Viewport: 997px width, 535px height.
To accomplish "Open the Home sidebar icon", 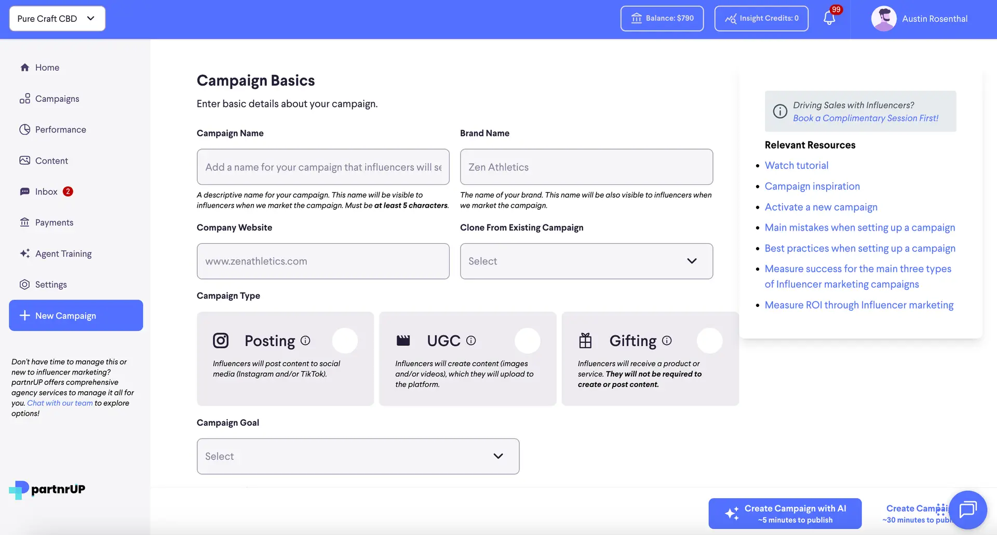I will pyautogui.click(x=25, y=67).
